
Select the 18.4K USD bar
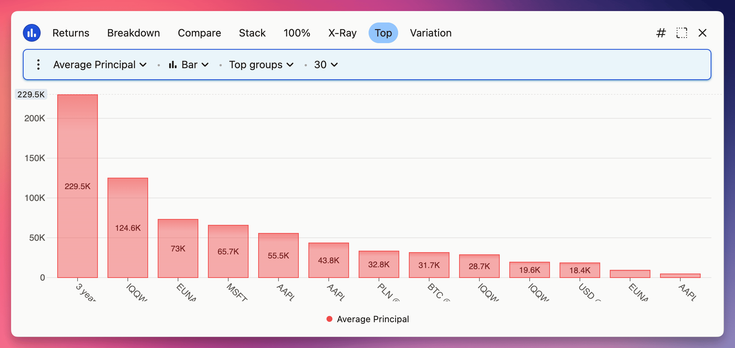tap(580, 270)
